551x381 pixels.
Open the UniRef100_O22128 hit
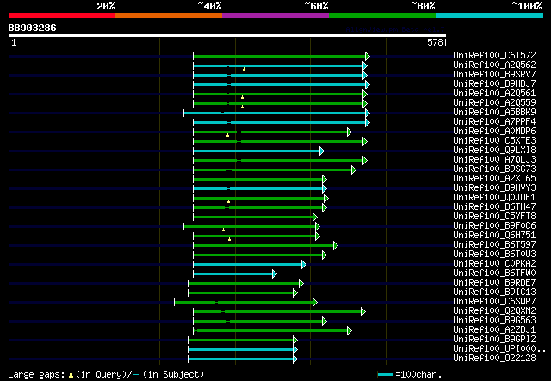pos(494,359)
